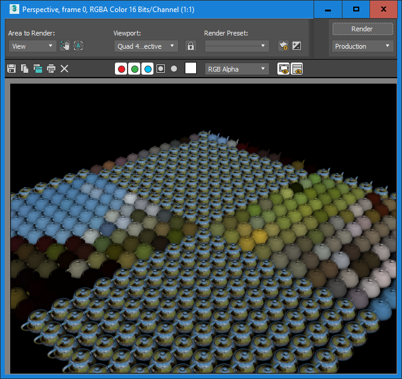
Task: Toggle the blue channel display
Action: click(147, 69)
